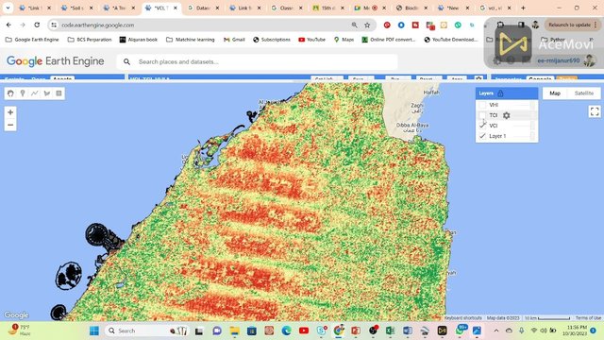Open the Terms of Use link

click(x=588, y=318)
